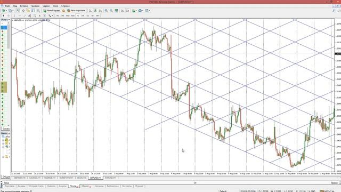This screenshot has height=192, width=341.
Task: Open the Торговля terminal tab
Action: (10, 186)
